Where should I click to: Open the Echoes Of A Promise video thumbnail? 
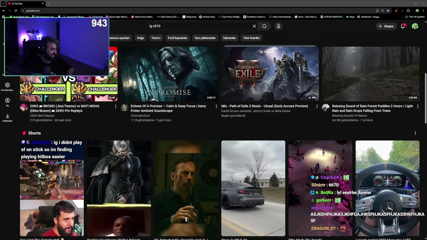coord(169,74)
